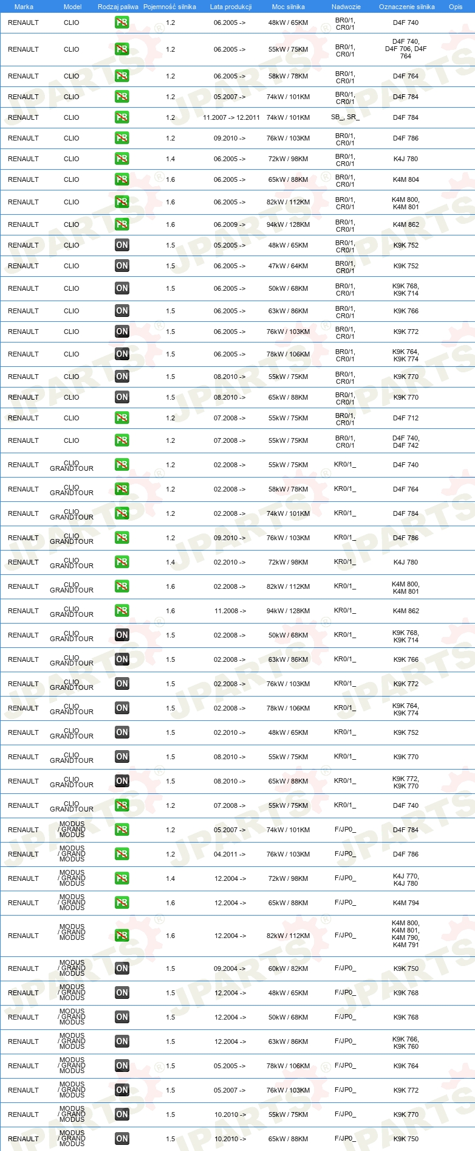Click the 'F/JP0_' body cell in the MODUS K9K 764 row
Screen dimensions: 475x1151
coord(345,1065)
